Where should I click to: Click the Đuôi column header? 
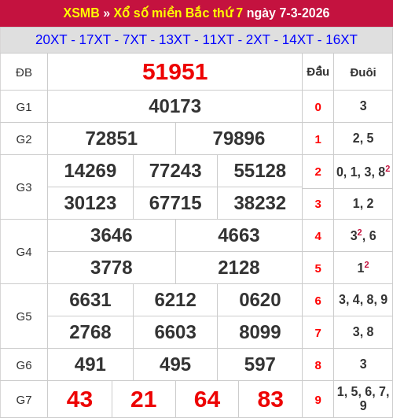pos(363,72)
